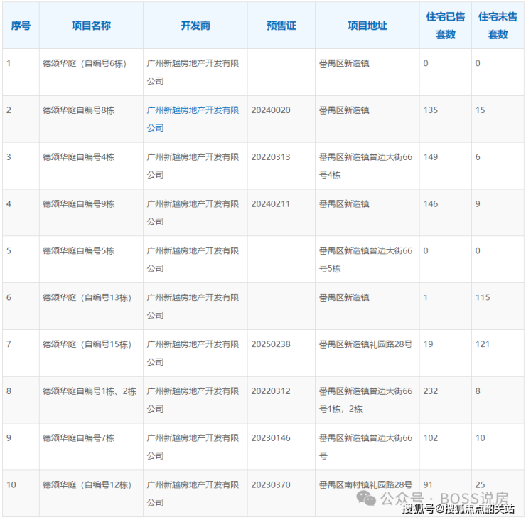Click presale permit number 20230146

point(271,438)
